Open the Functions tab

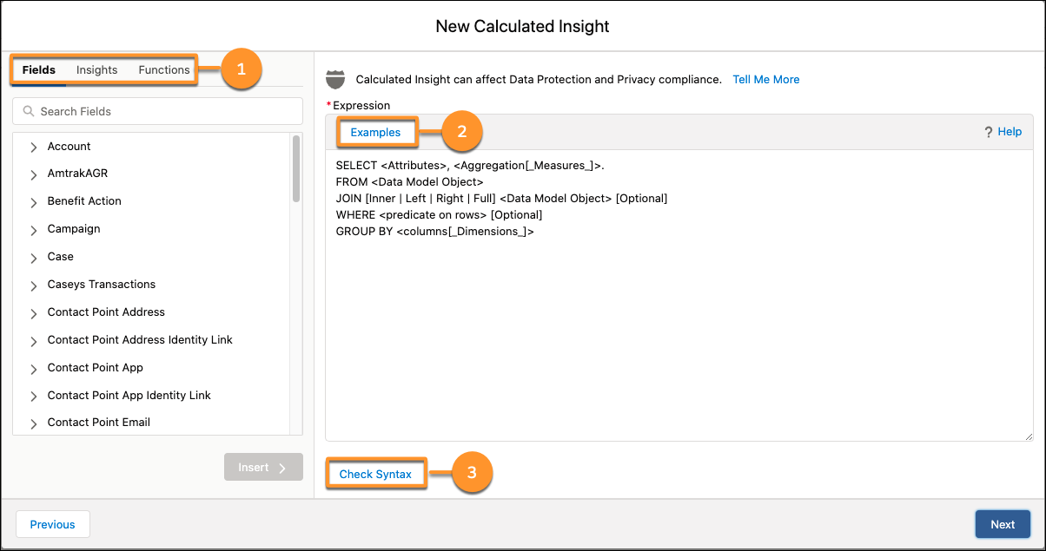click(164, 69)
